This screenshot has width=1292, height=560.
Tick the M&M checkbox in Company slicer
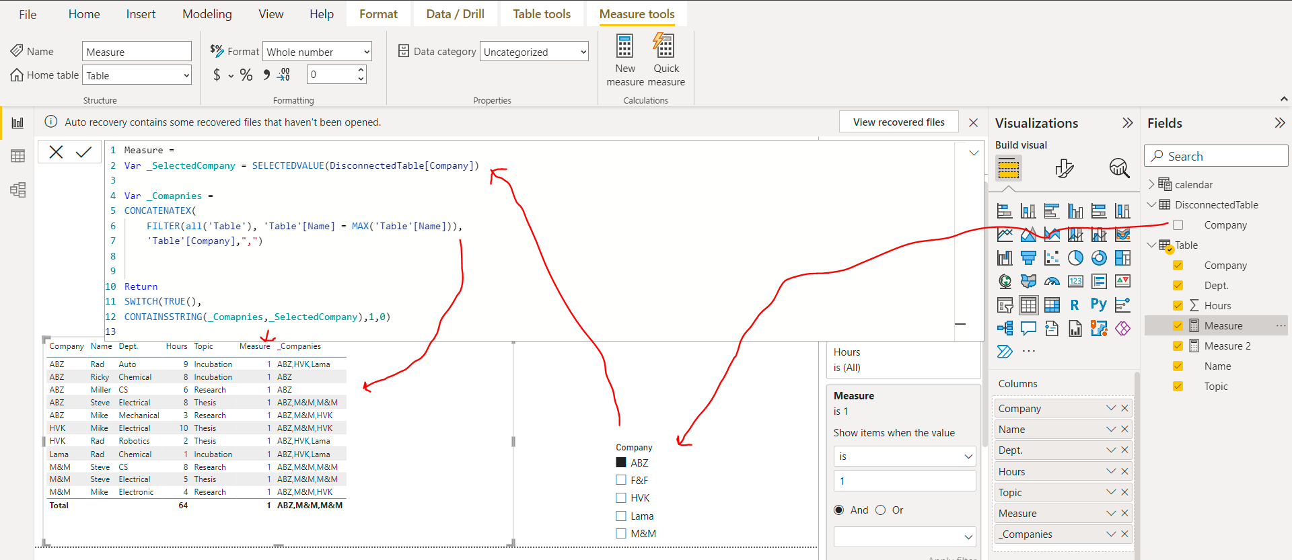coord(621,533)
